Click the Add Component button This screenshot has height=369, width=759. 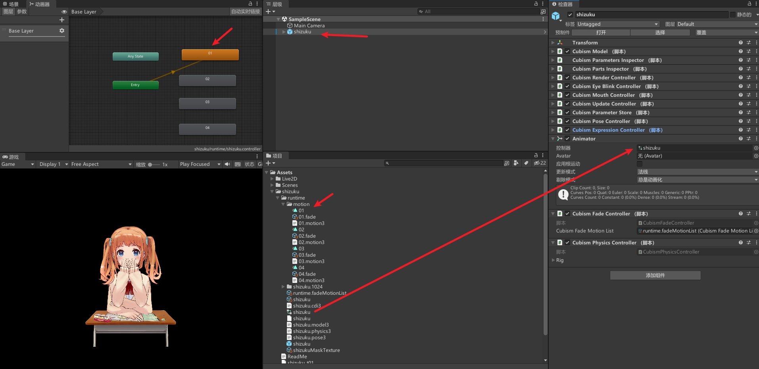tap(655, 275)
